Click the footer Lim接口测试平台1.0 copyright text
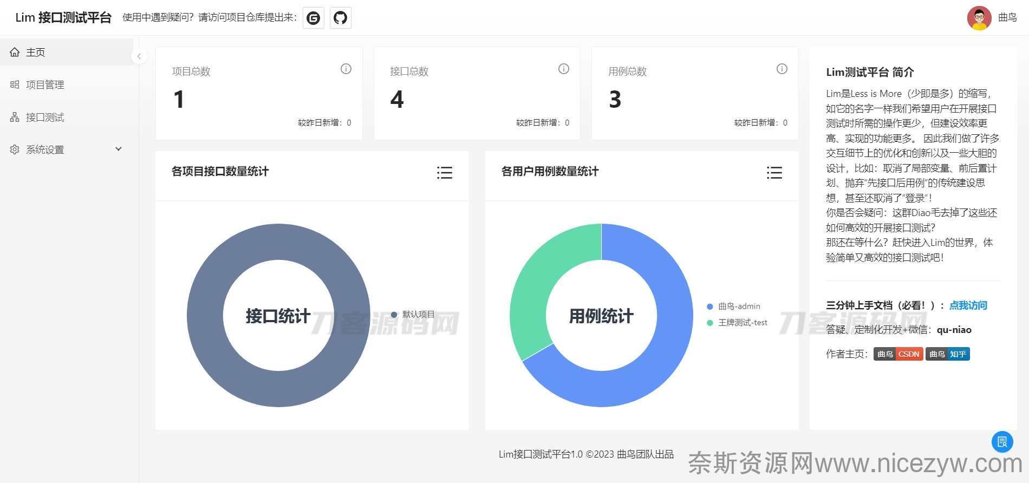The width and height of the screenshot is (1029, 483). (x=586, y=454)
